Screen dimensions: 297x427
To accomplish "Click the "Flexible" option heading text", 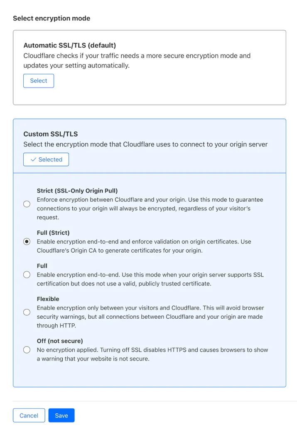I will click(48, 299).
